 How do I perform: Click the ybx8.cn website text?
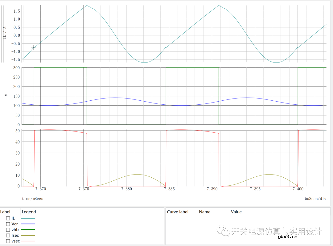click(287, 236)
